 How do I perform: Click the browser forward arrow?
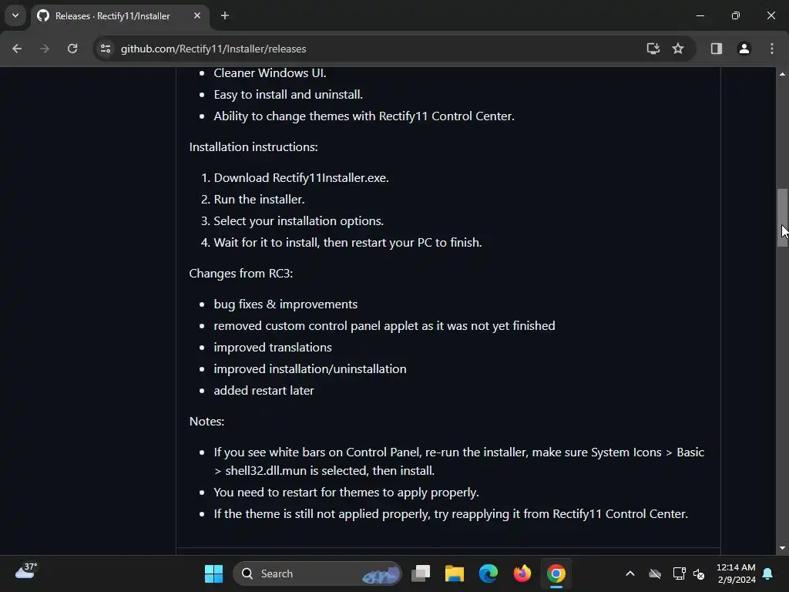coord(45,49)
